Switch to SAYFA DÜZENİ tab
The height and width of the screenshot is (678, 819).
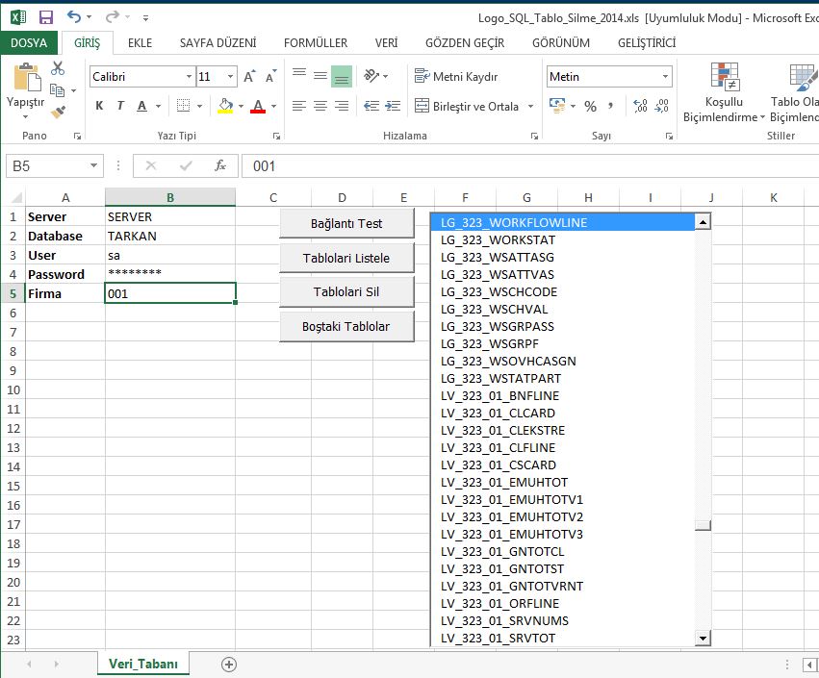coord(218,43)
